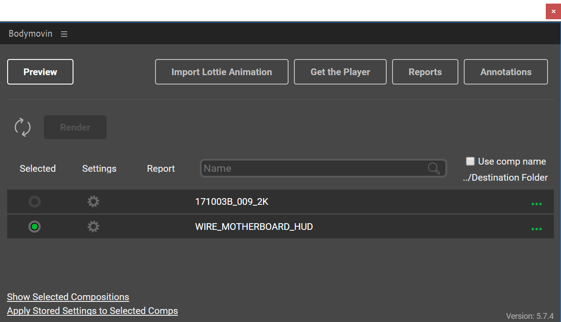The width and height of the screenshot is (561, 322).
Task: Click the Settings column header
Action: [x=99, y=169]
